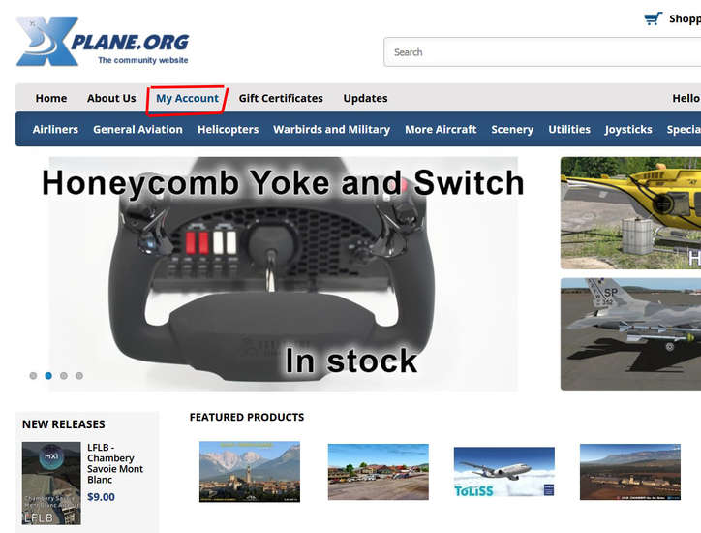Open the ToLiSS airliner featured product
701x533 pixels.
[504, 472]
